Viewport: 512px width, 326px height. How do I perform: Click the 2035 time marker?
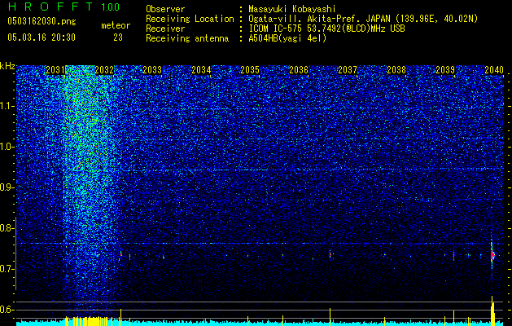click(250, 70)
